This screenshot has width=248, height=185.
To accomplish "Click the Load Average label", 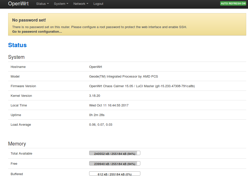I will pos(21,125).
